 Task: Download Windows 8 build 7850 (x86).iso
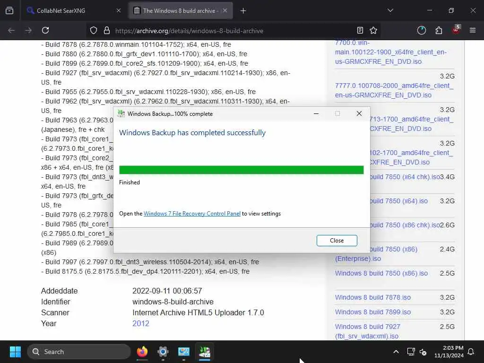click(x=381, y=273)
